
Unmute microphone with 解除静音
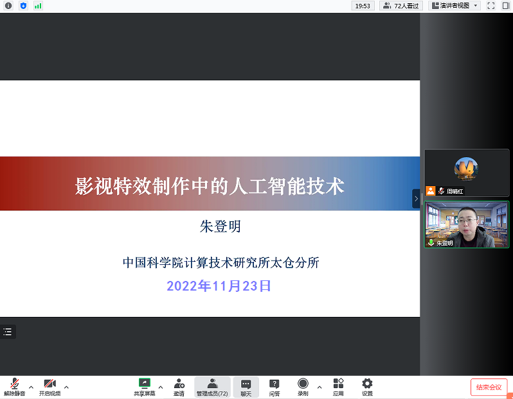14,387
